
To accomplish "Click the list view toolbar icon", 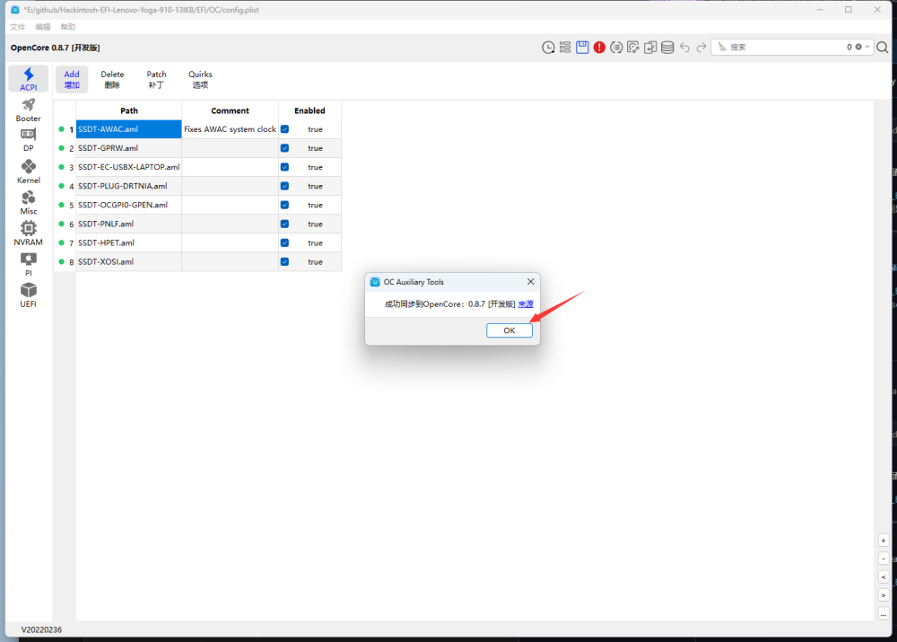I will tap(565, 48).
